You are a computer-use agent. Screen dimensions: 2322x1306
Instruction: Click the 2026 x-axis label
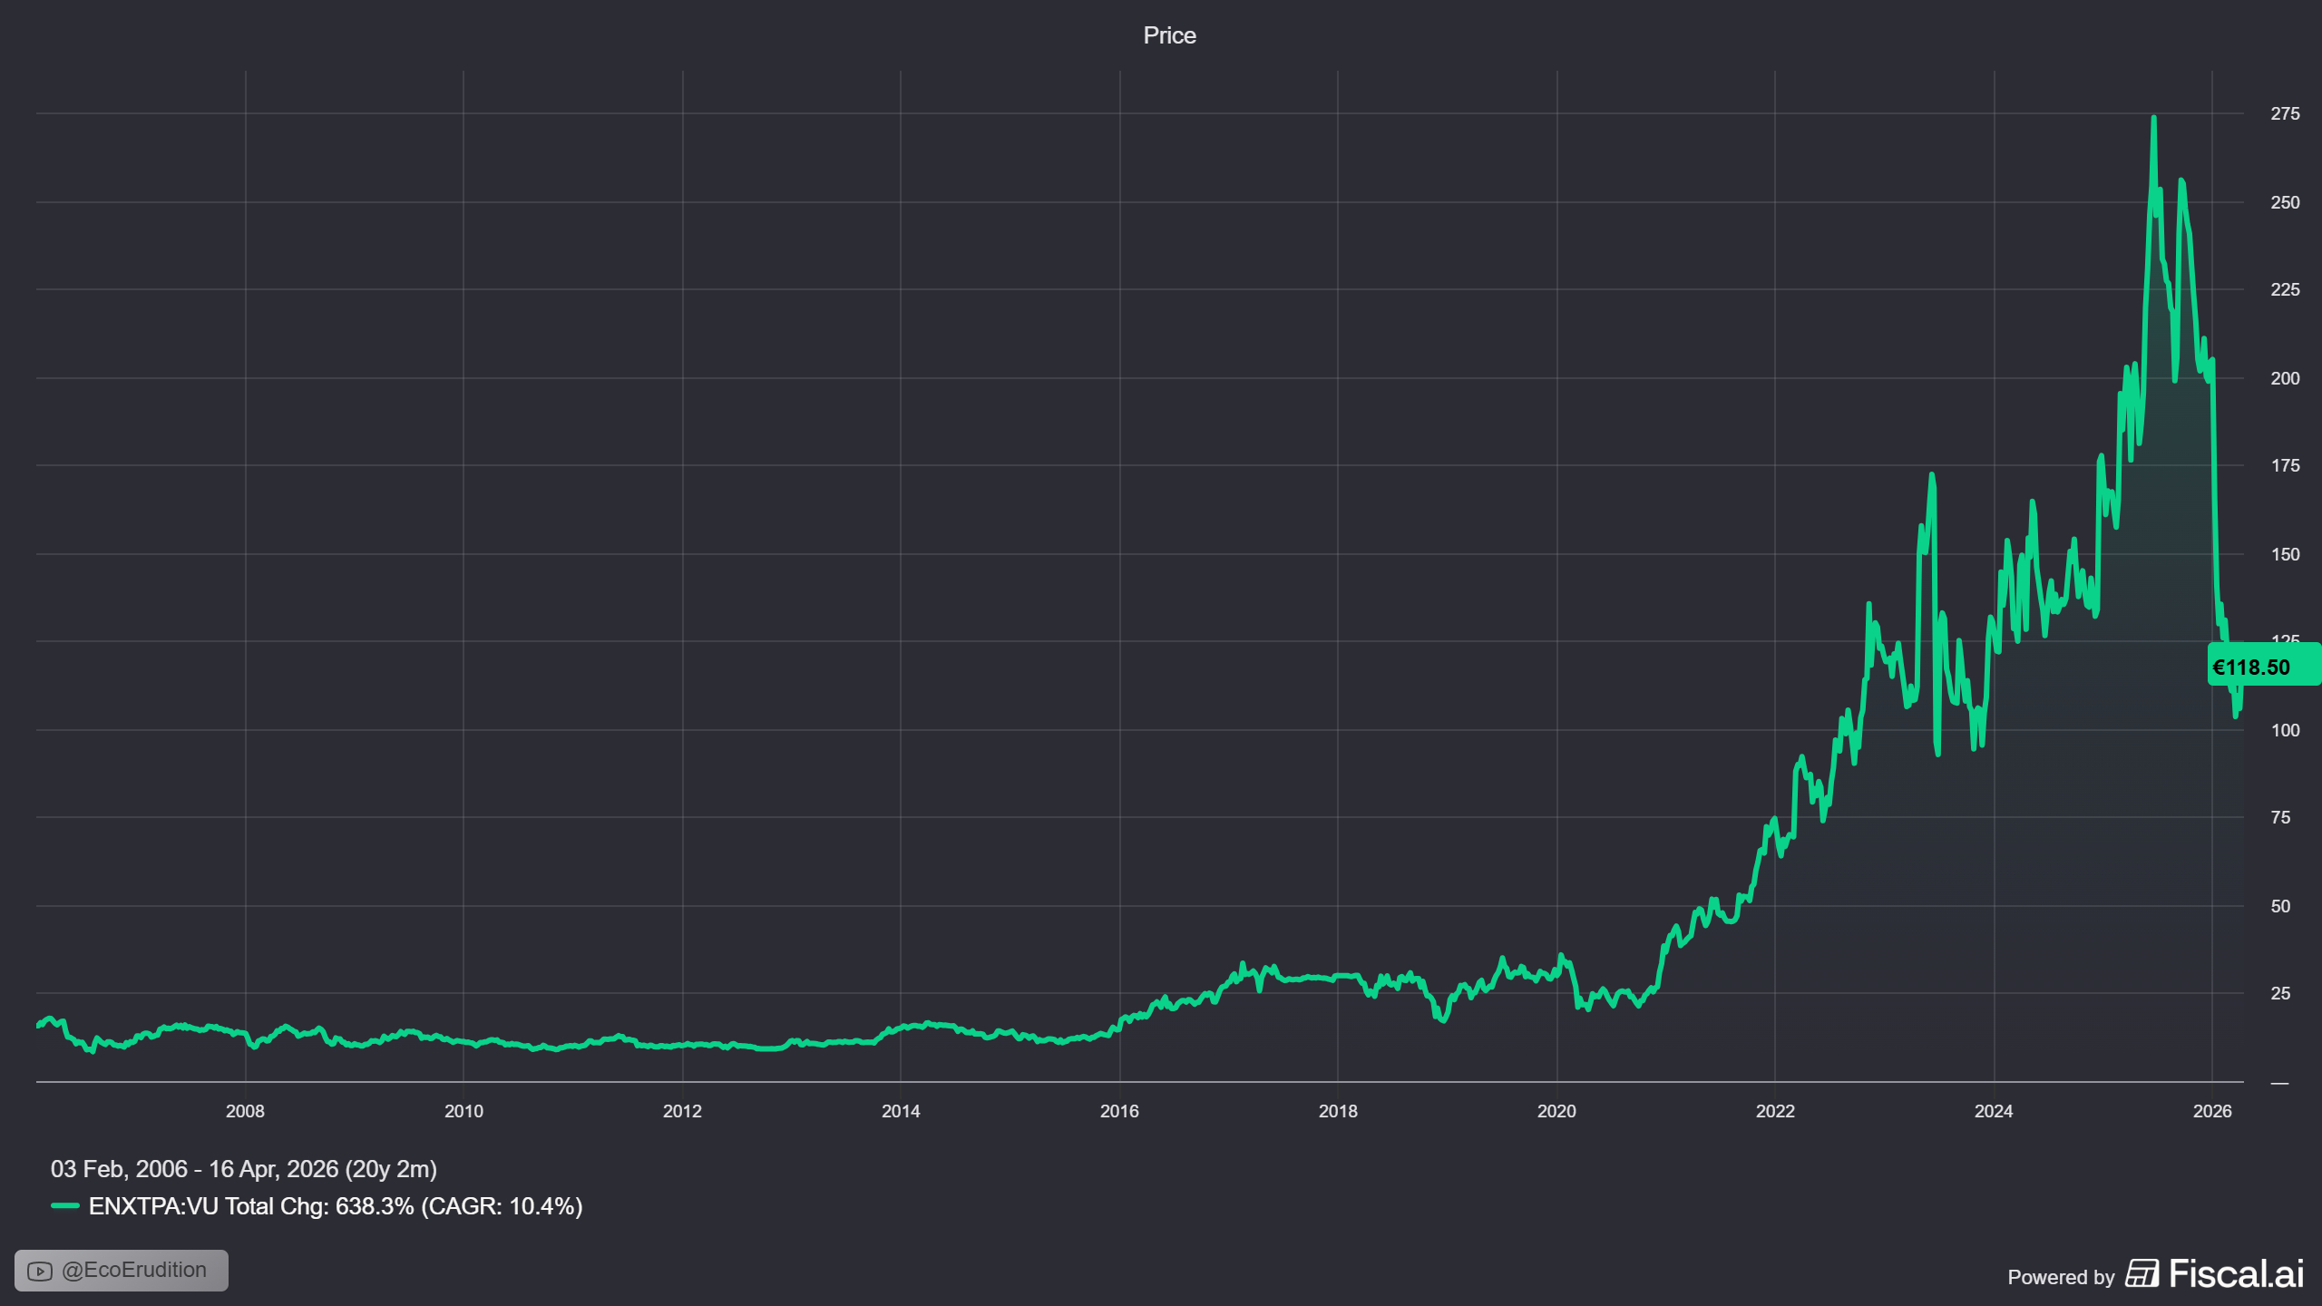(2212, 1111)
